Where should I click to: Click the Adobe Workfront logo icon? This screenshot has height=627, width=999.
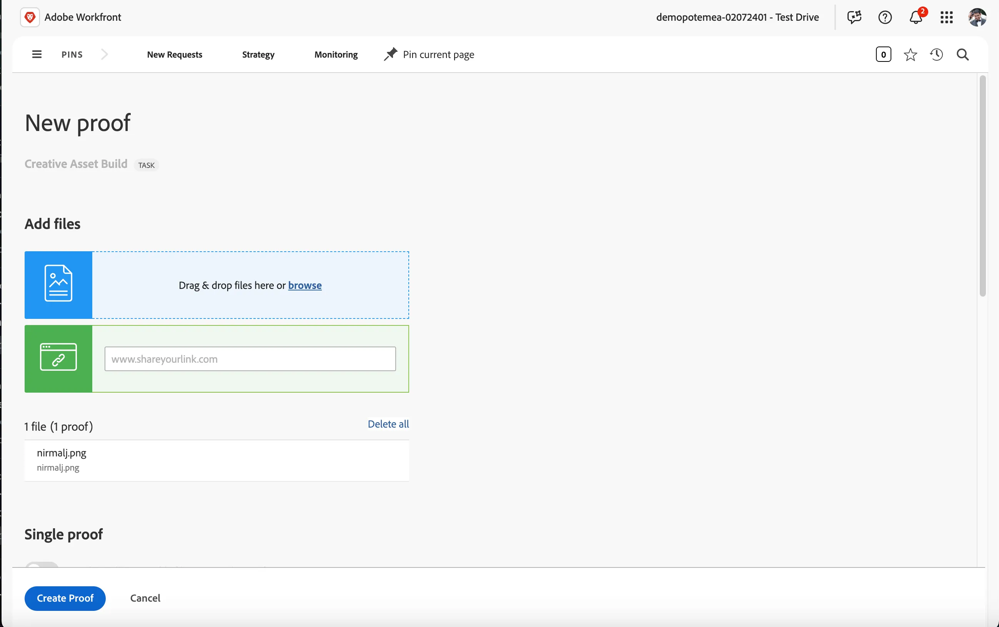tap(30, 17)
